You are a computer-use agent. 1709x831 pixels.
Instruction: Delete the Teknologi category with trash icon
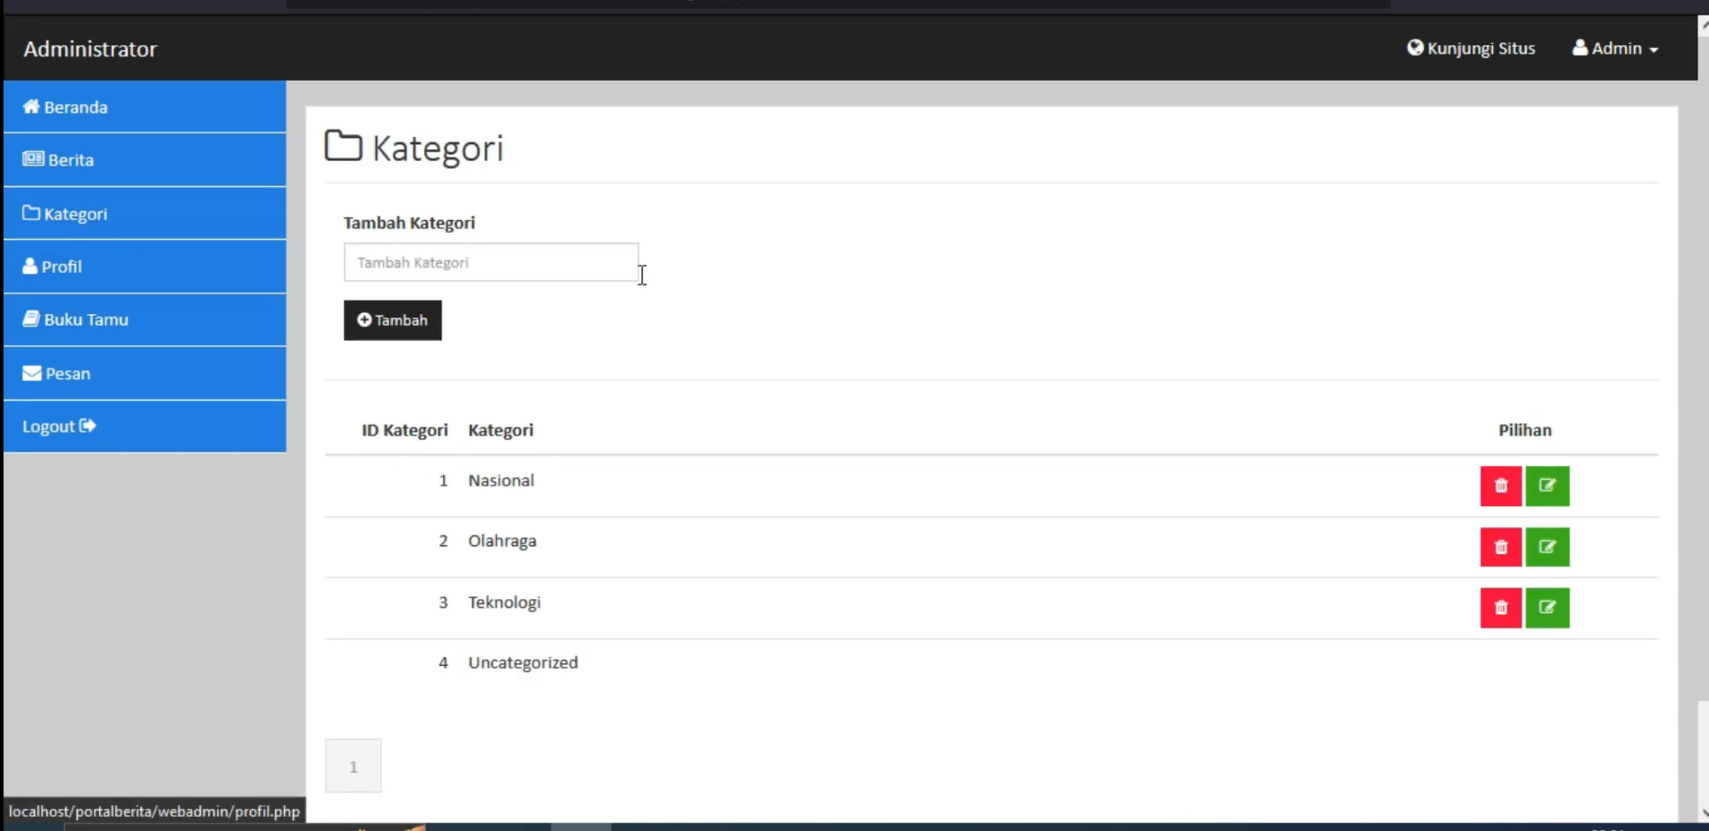1500,608
